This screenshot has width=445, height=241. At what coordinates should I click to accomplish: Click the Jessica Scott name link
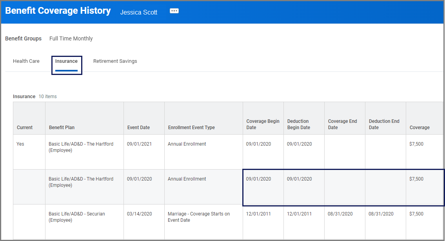click(139, 12)
